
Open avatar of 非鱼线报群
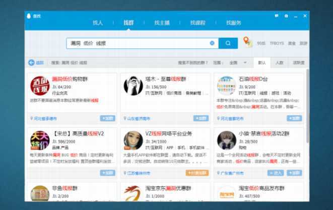40,193
